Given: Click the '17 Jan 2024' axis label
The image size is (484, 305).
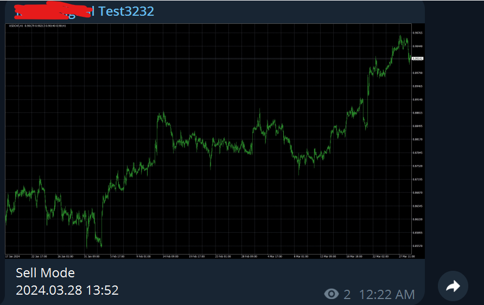Looking at the screenshot, I should coord(12,257).
